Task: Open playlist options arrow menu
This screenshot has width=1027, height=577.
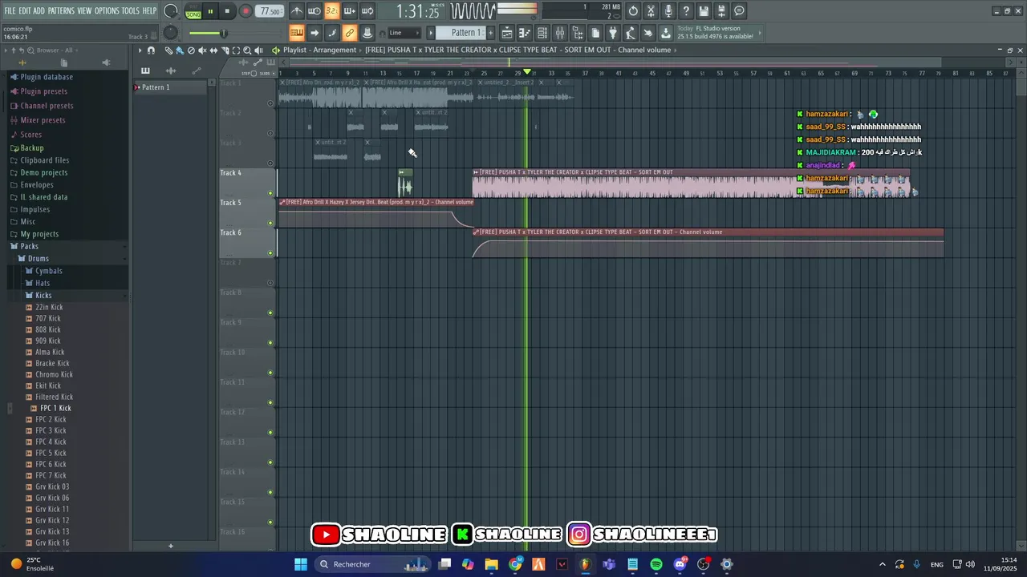Action: [140, 50]
